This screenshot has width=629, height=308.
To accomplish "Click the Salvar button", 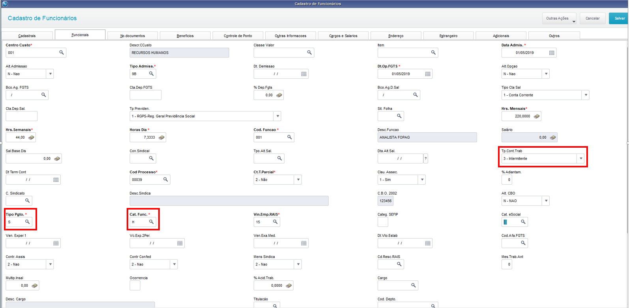I will [619, 19].
